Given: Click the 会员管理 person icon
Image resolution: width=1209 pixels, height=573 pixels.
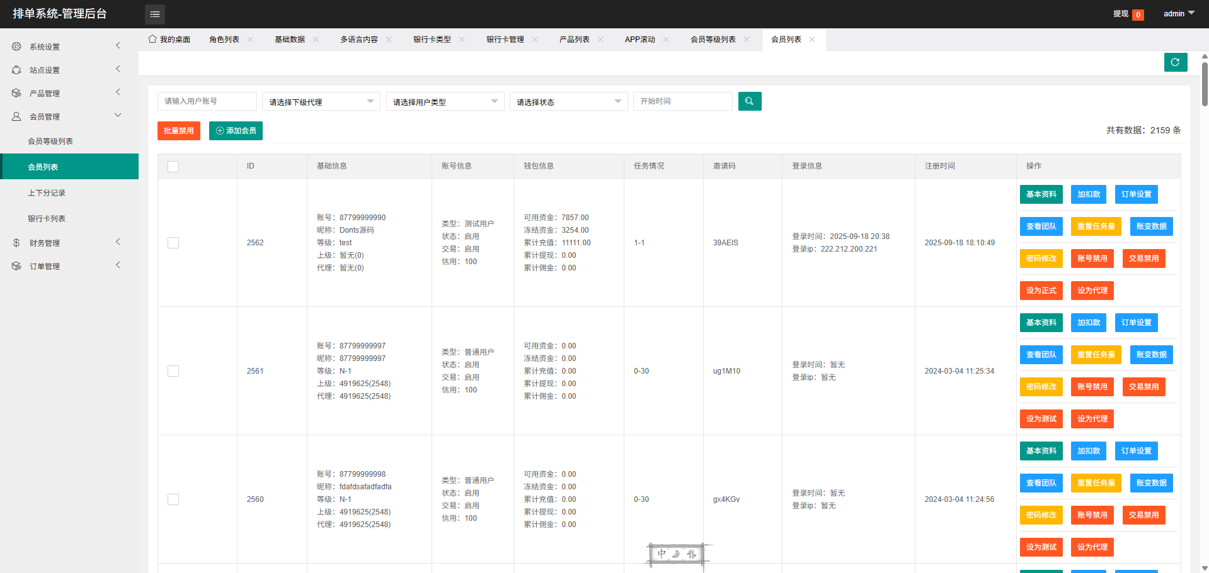Looking at the screenshot, I should 16,116.
